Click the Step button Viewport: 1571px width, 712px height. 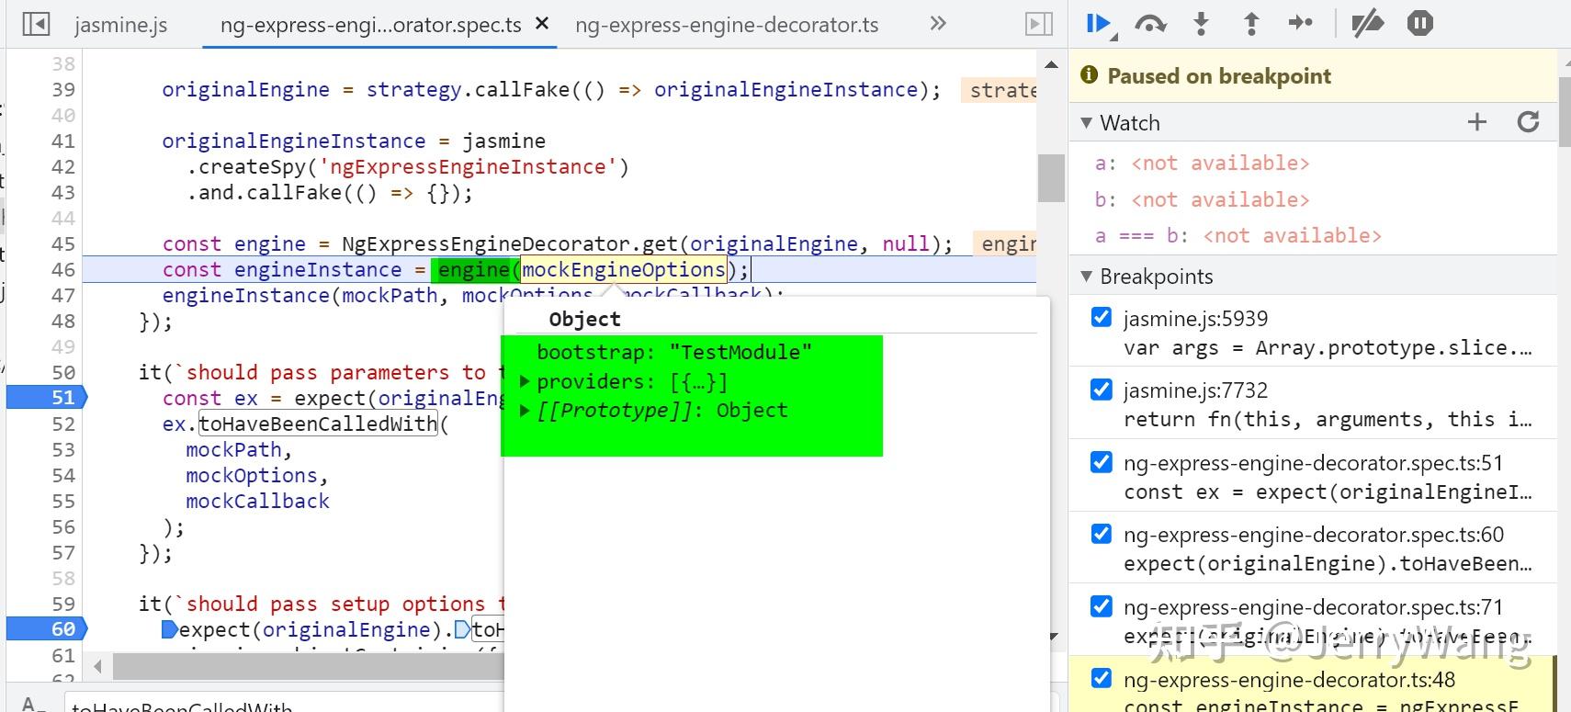[1300, 23]
